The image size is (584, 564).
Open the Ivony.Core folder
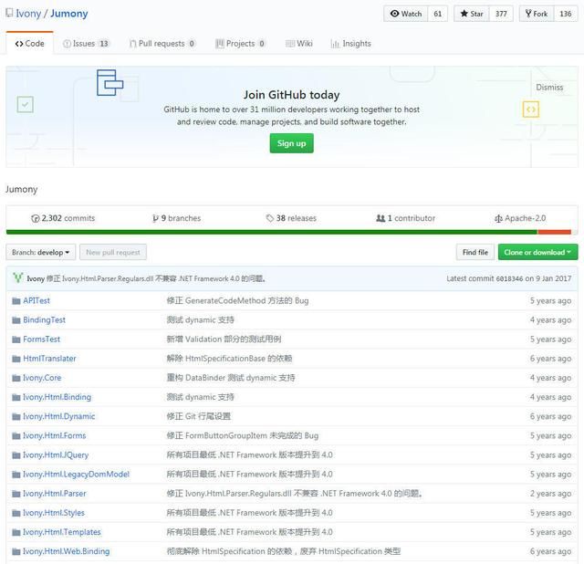pos(42,378)
